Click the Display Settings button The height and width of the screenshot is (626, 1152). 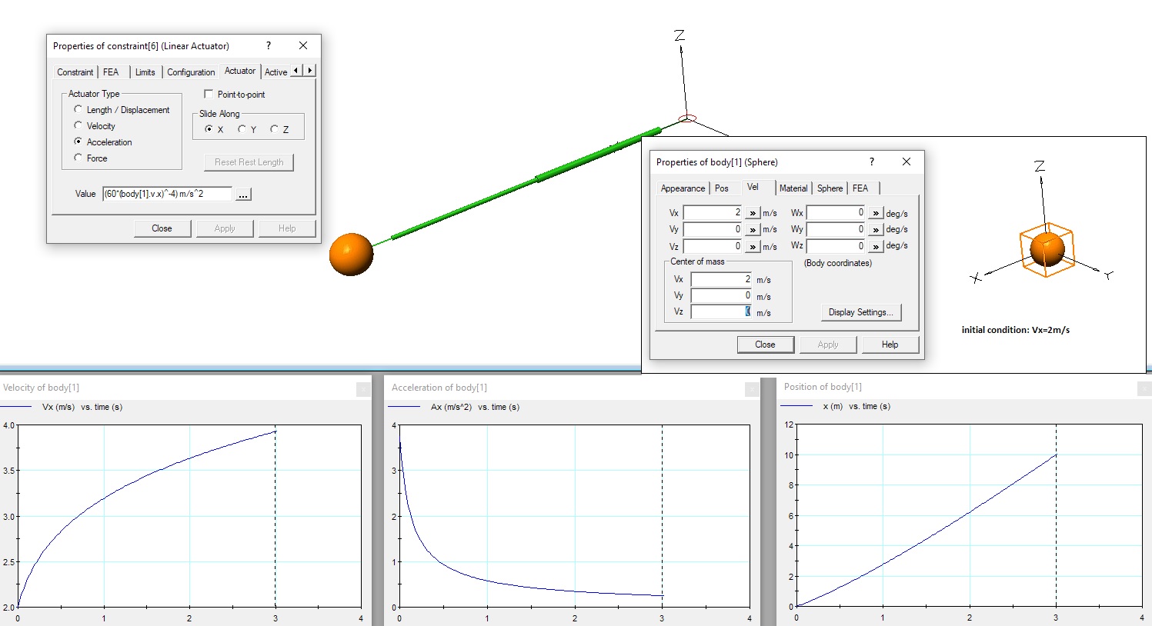pyautogui.click(x=861, y=312)
